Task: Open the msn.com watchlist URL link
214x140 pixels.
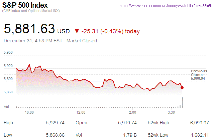Action: tap(165, 6)
